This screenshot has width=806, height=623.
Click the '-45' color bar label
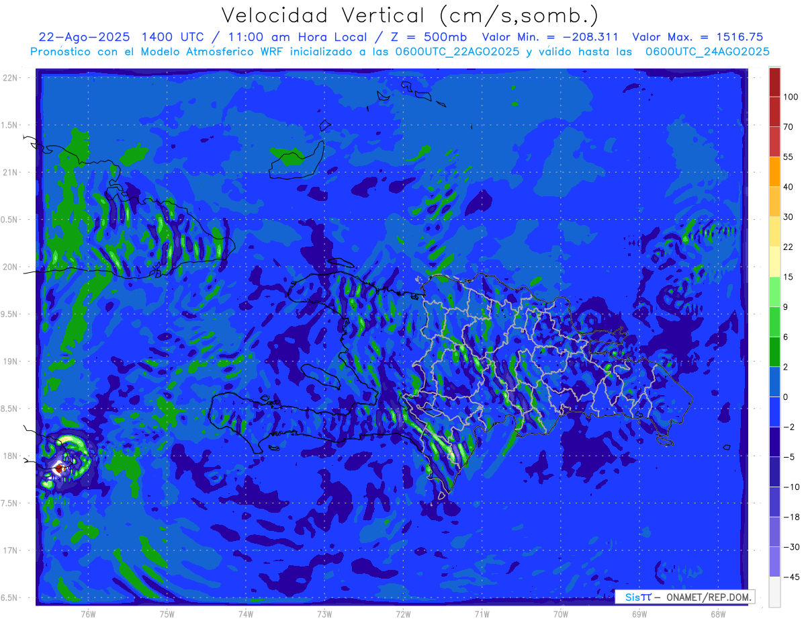click(x=791, y=577)
